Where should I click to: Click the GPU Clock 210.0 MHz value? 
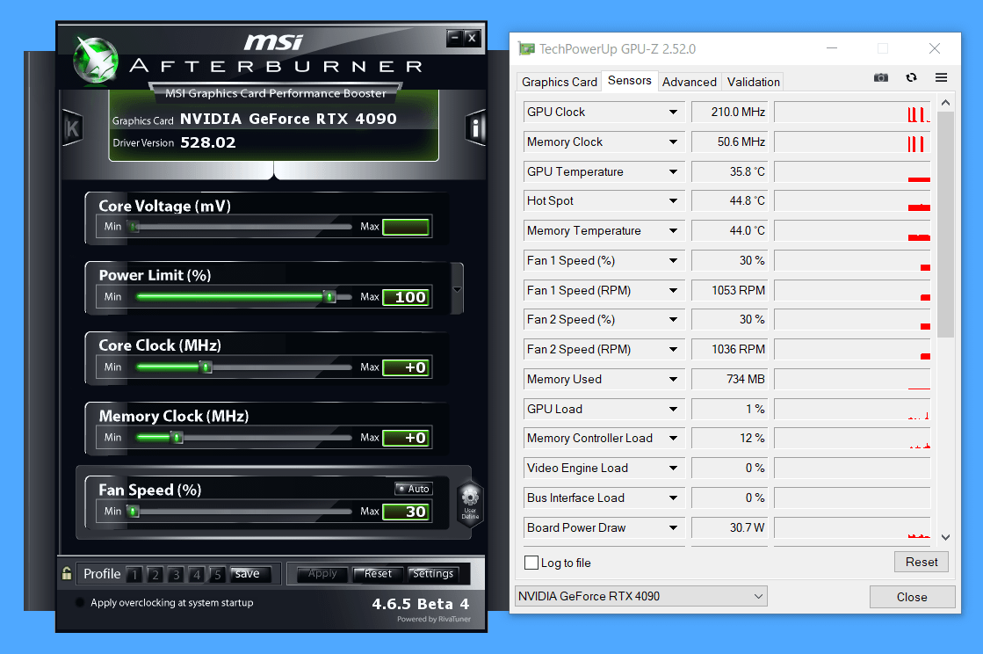point(730,113)
